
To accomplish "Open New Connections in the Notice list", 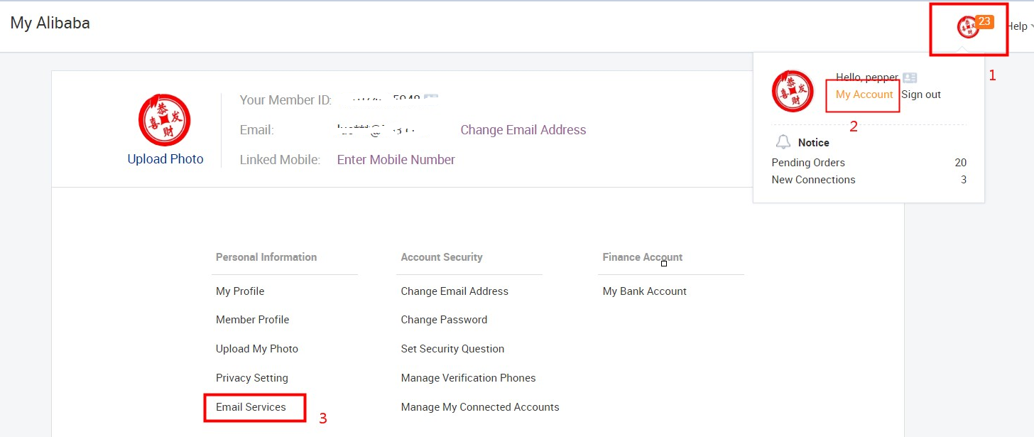I will point(813,180).
